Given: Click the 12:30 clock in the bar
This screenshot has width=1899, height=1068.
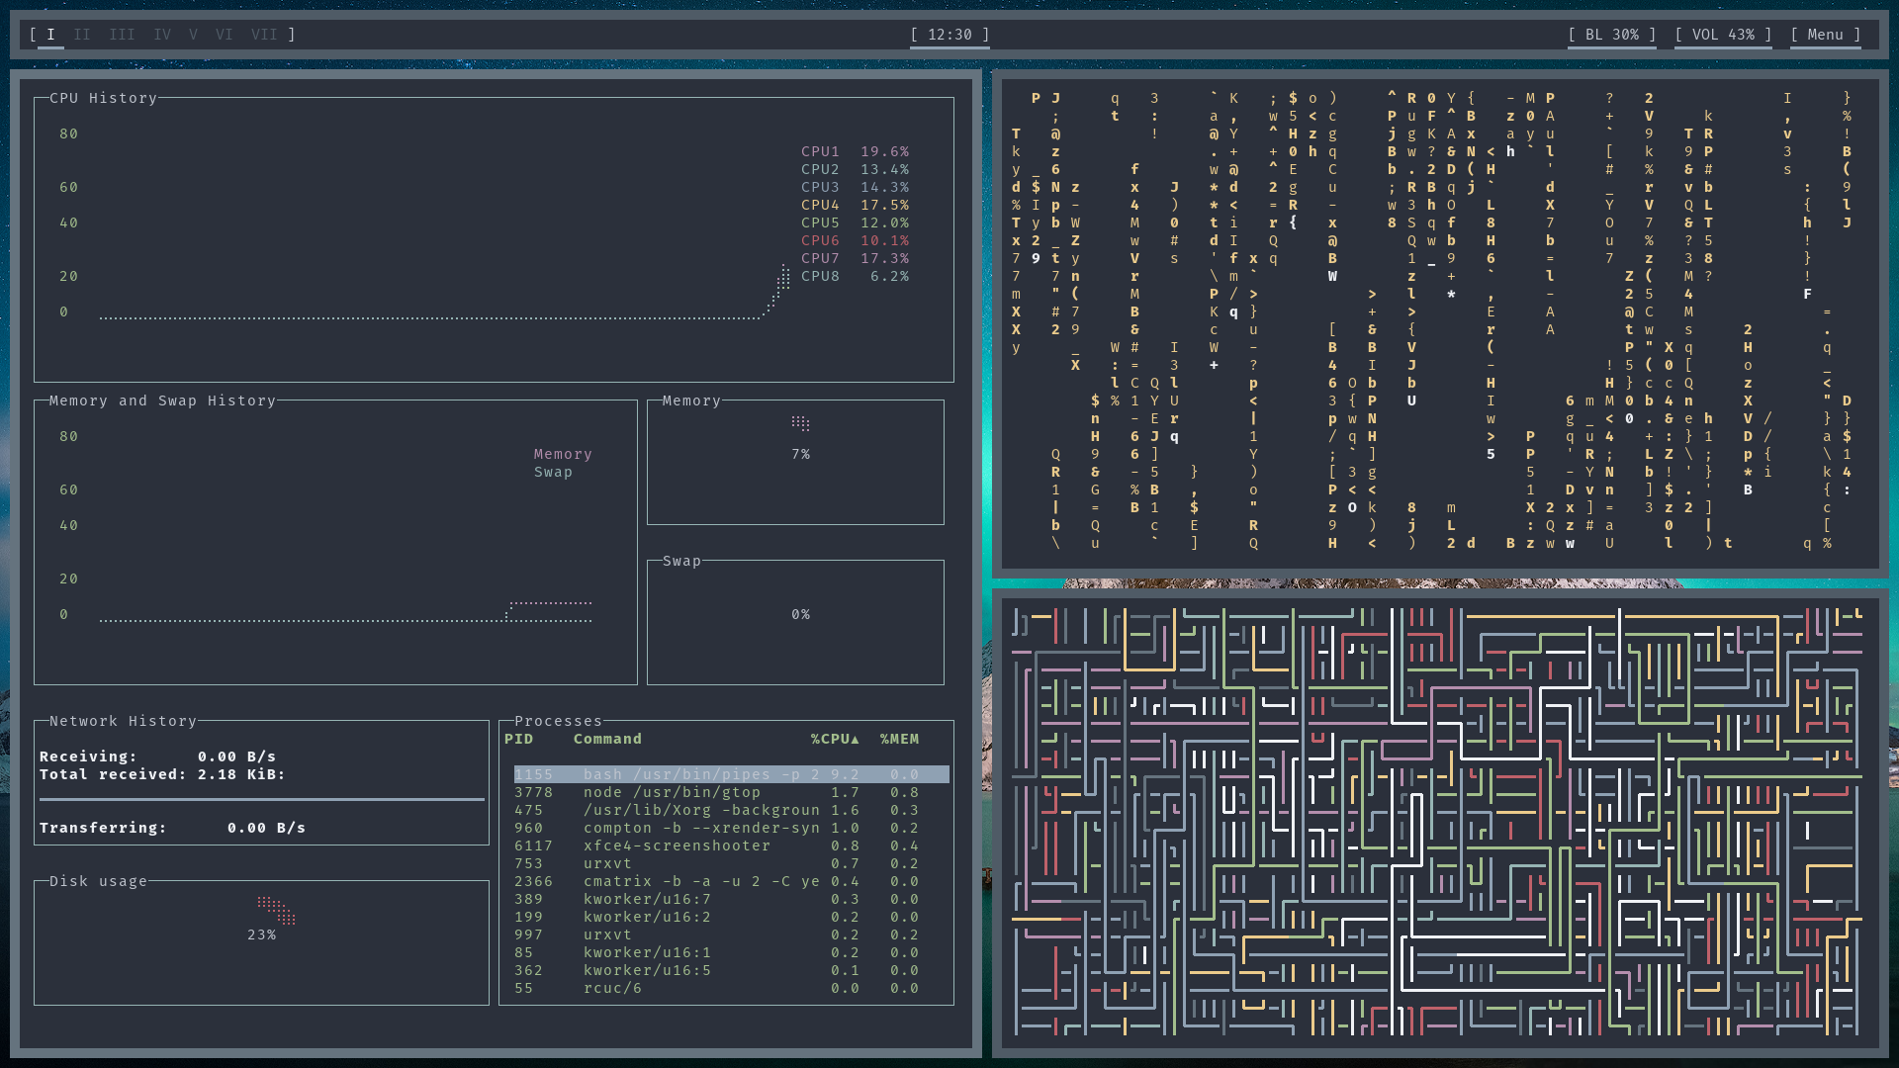Looking at the screenshot, I should 949,35.
